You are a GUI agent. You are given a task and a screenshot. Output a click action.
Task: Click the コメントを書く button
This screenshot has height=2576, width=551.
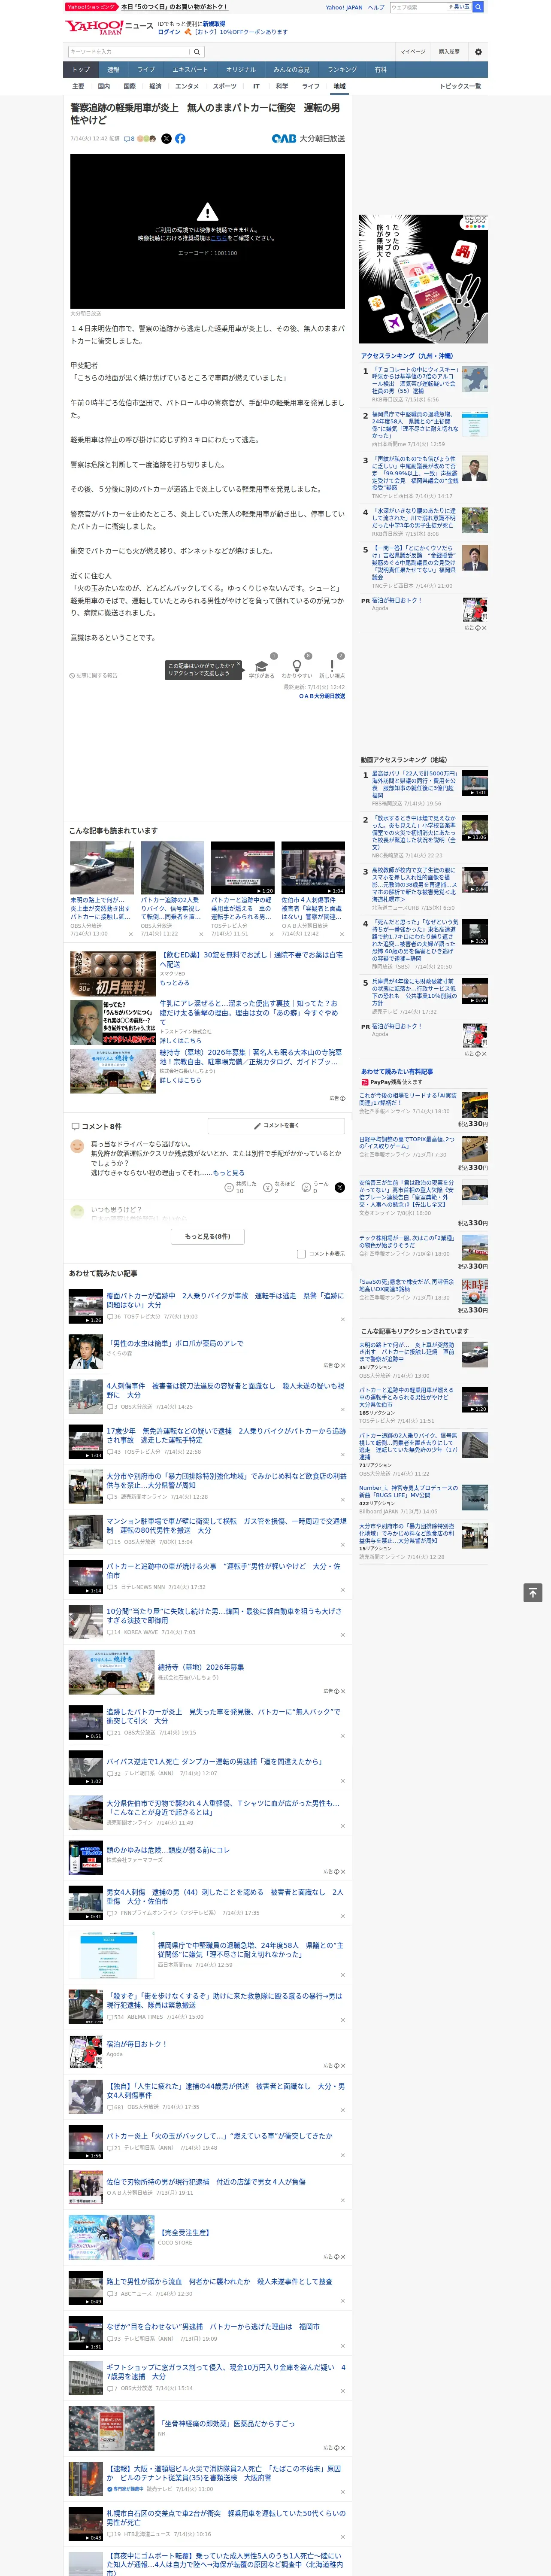coord(276,1126)
